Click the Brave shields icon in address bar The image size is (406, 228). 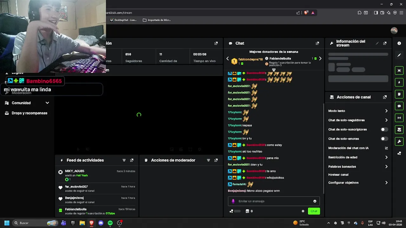tap(306, 13)
